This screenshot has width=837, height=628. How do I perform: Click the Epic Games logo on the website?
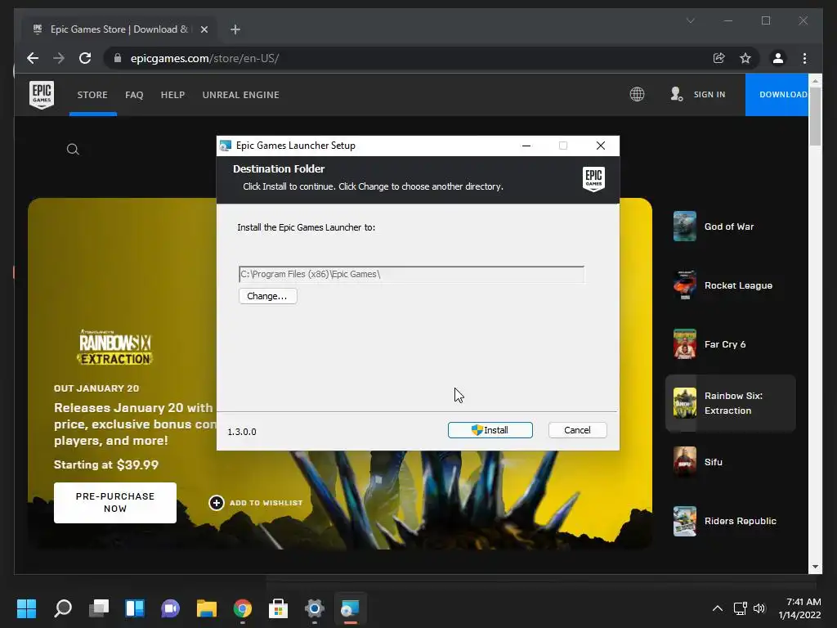tap(42, 95)
